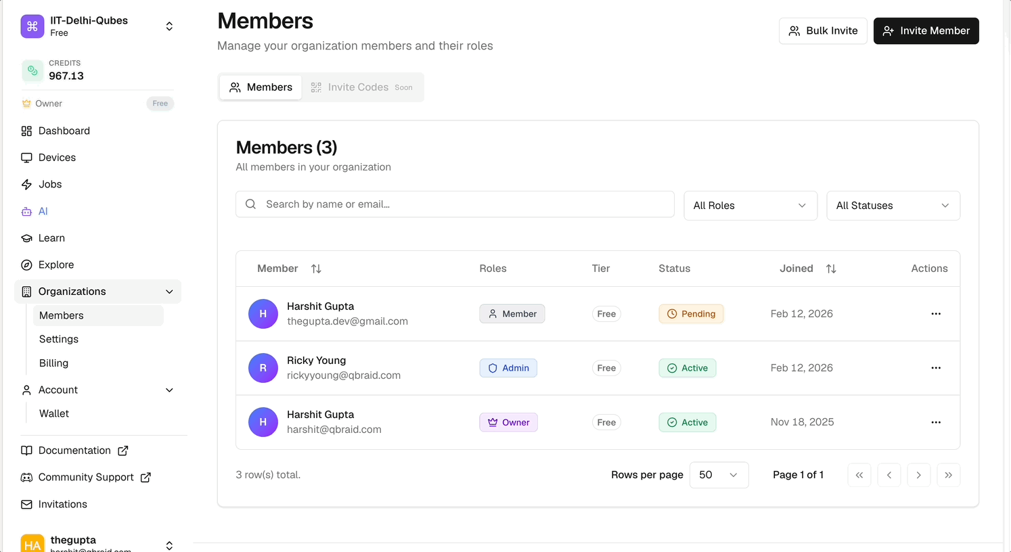1011x552 pixels.
Task: Click sort arrows next to Member column
Action: 316,269
